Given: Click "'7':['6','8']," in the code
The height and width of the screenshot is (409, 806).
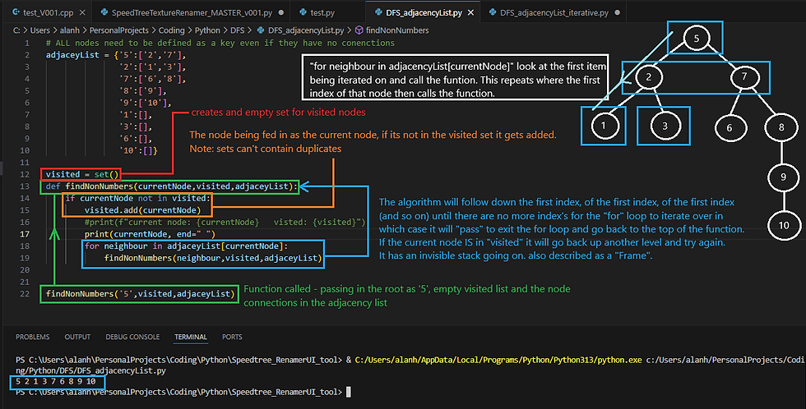Looking at the screenshot, I should pos(152,79).
